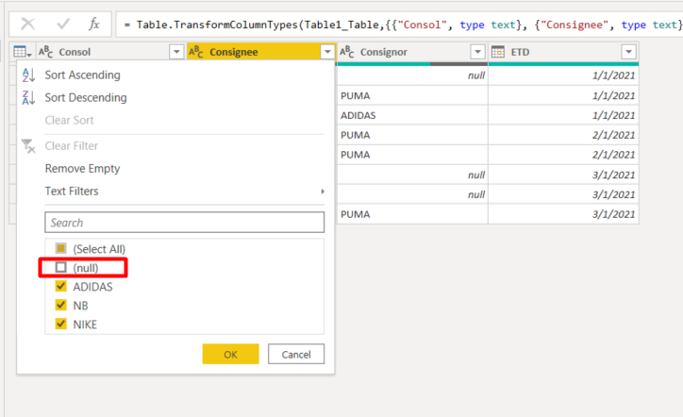Image resolution: width=683 pixels, height=417 pixels.
Task: Click the PUMA cell in the 3/1/2021 row
Action: (x=412, y=214)
